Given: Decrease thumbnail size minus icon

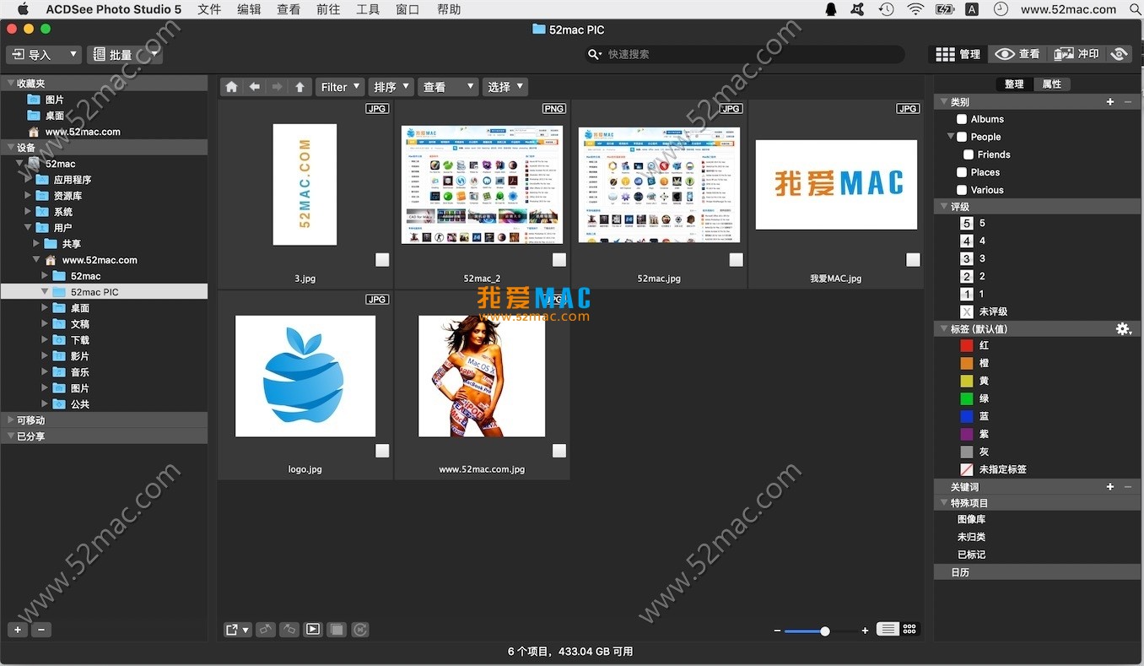Looking at the screenshot, I should tap(777, 631).
